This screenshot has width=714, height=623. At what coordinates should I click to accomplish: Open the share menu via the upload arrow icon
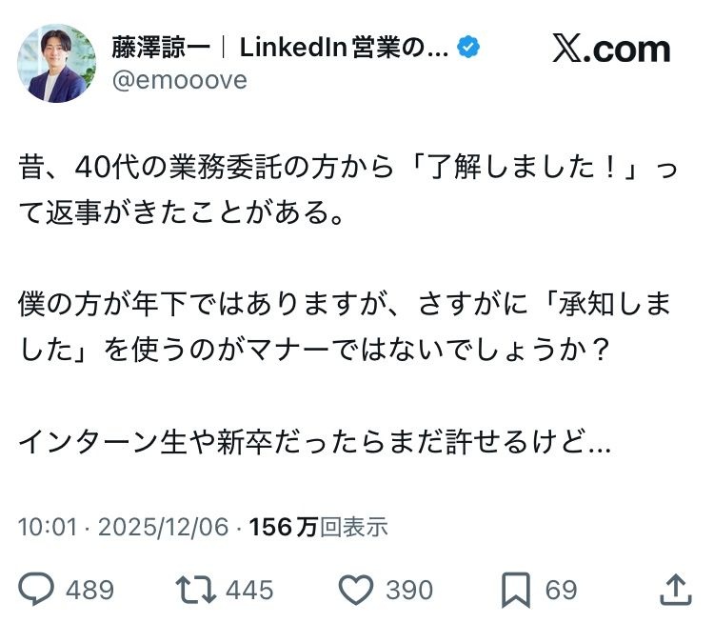pyautogui.click(x=675, y=589)
